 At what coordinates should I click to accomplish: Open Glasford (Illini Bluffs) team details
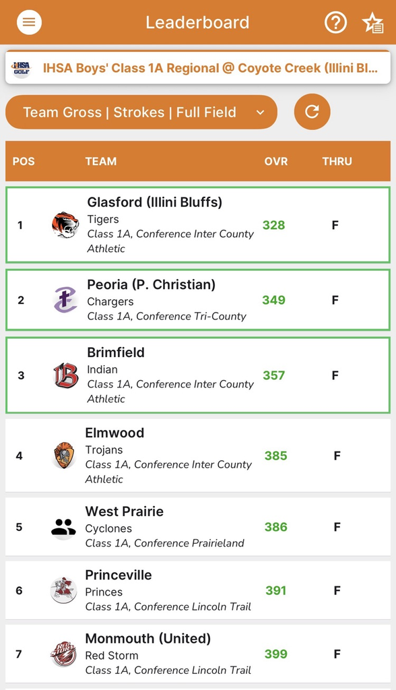pyautogui.click(x=198, y=225)
